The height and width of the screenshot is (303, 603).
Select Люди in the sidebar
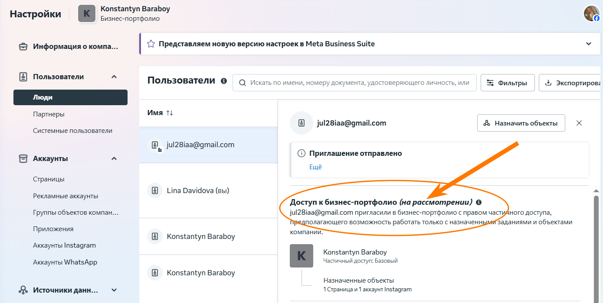[70, 97]
